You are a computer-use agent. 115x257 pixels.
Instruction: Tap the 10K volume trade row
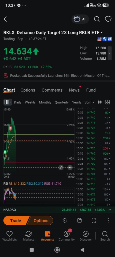coord(93,189)
